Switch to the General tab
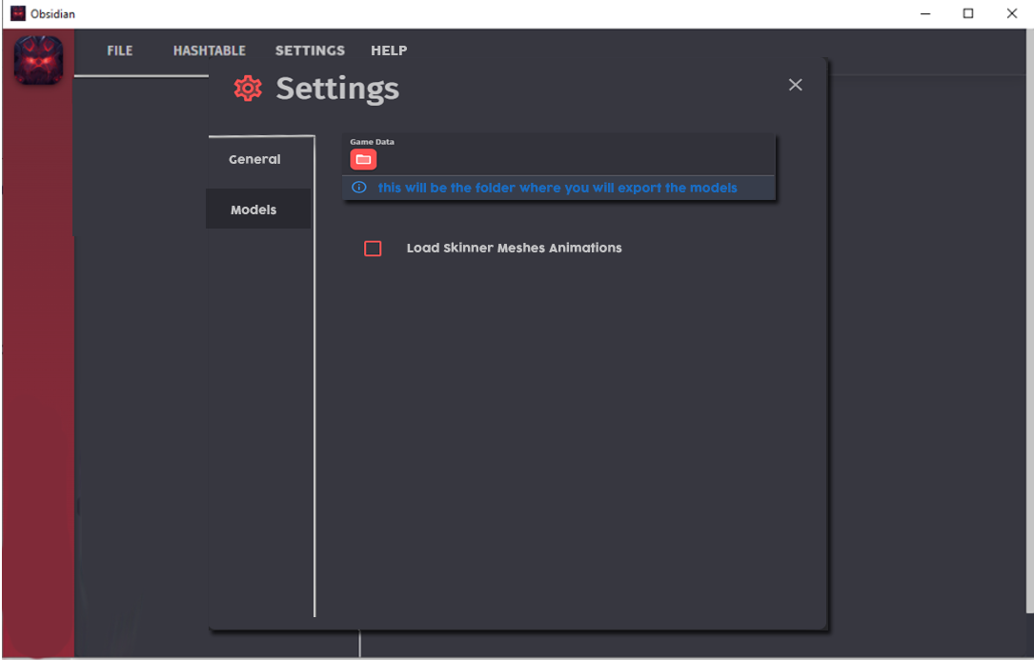The height and width of the screenshot is (660, 1034). (x=253, y=159)
